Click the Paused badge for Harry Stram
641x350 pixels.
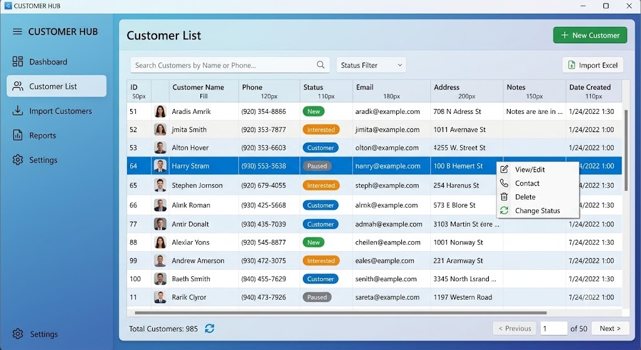click(x=317, y=166)
